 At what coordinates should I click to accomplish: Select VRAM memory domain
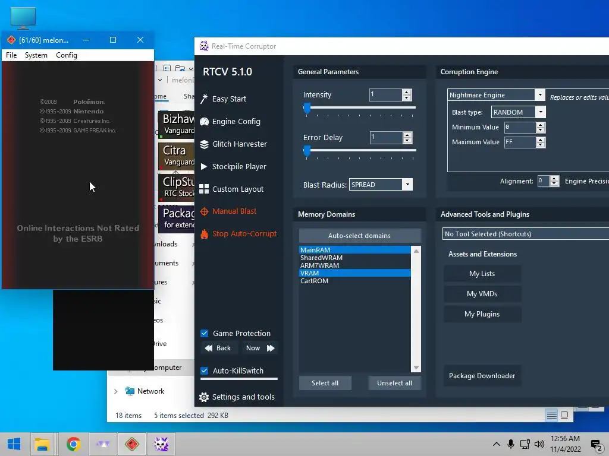click(354, 273)
